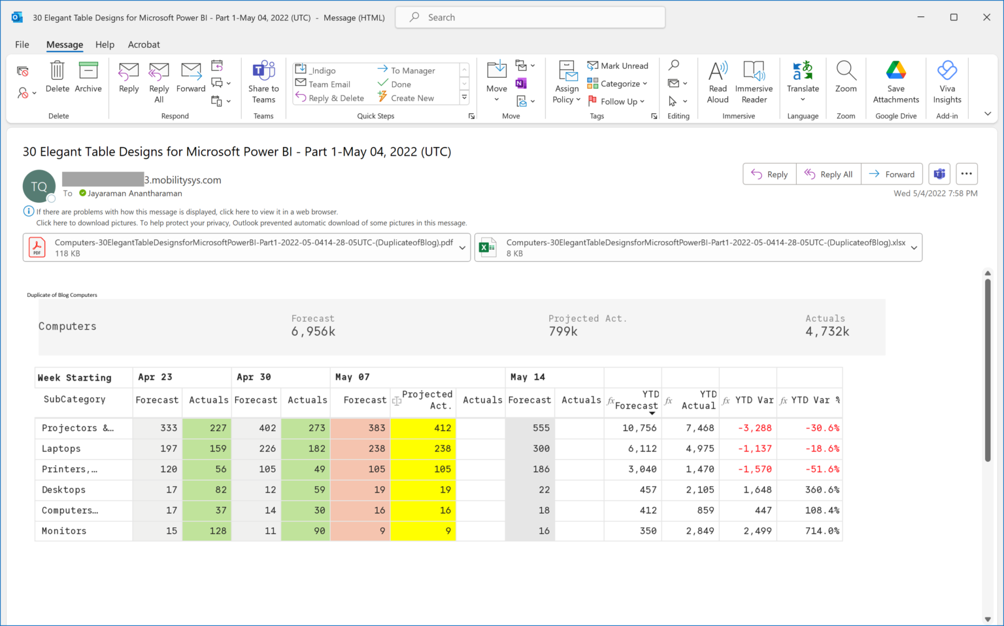Switch to the Acrobat ribbon tab

143,44
